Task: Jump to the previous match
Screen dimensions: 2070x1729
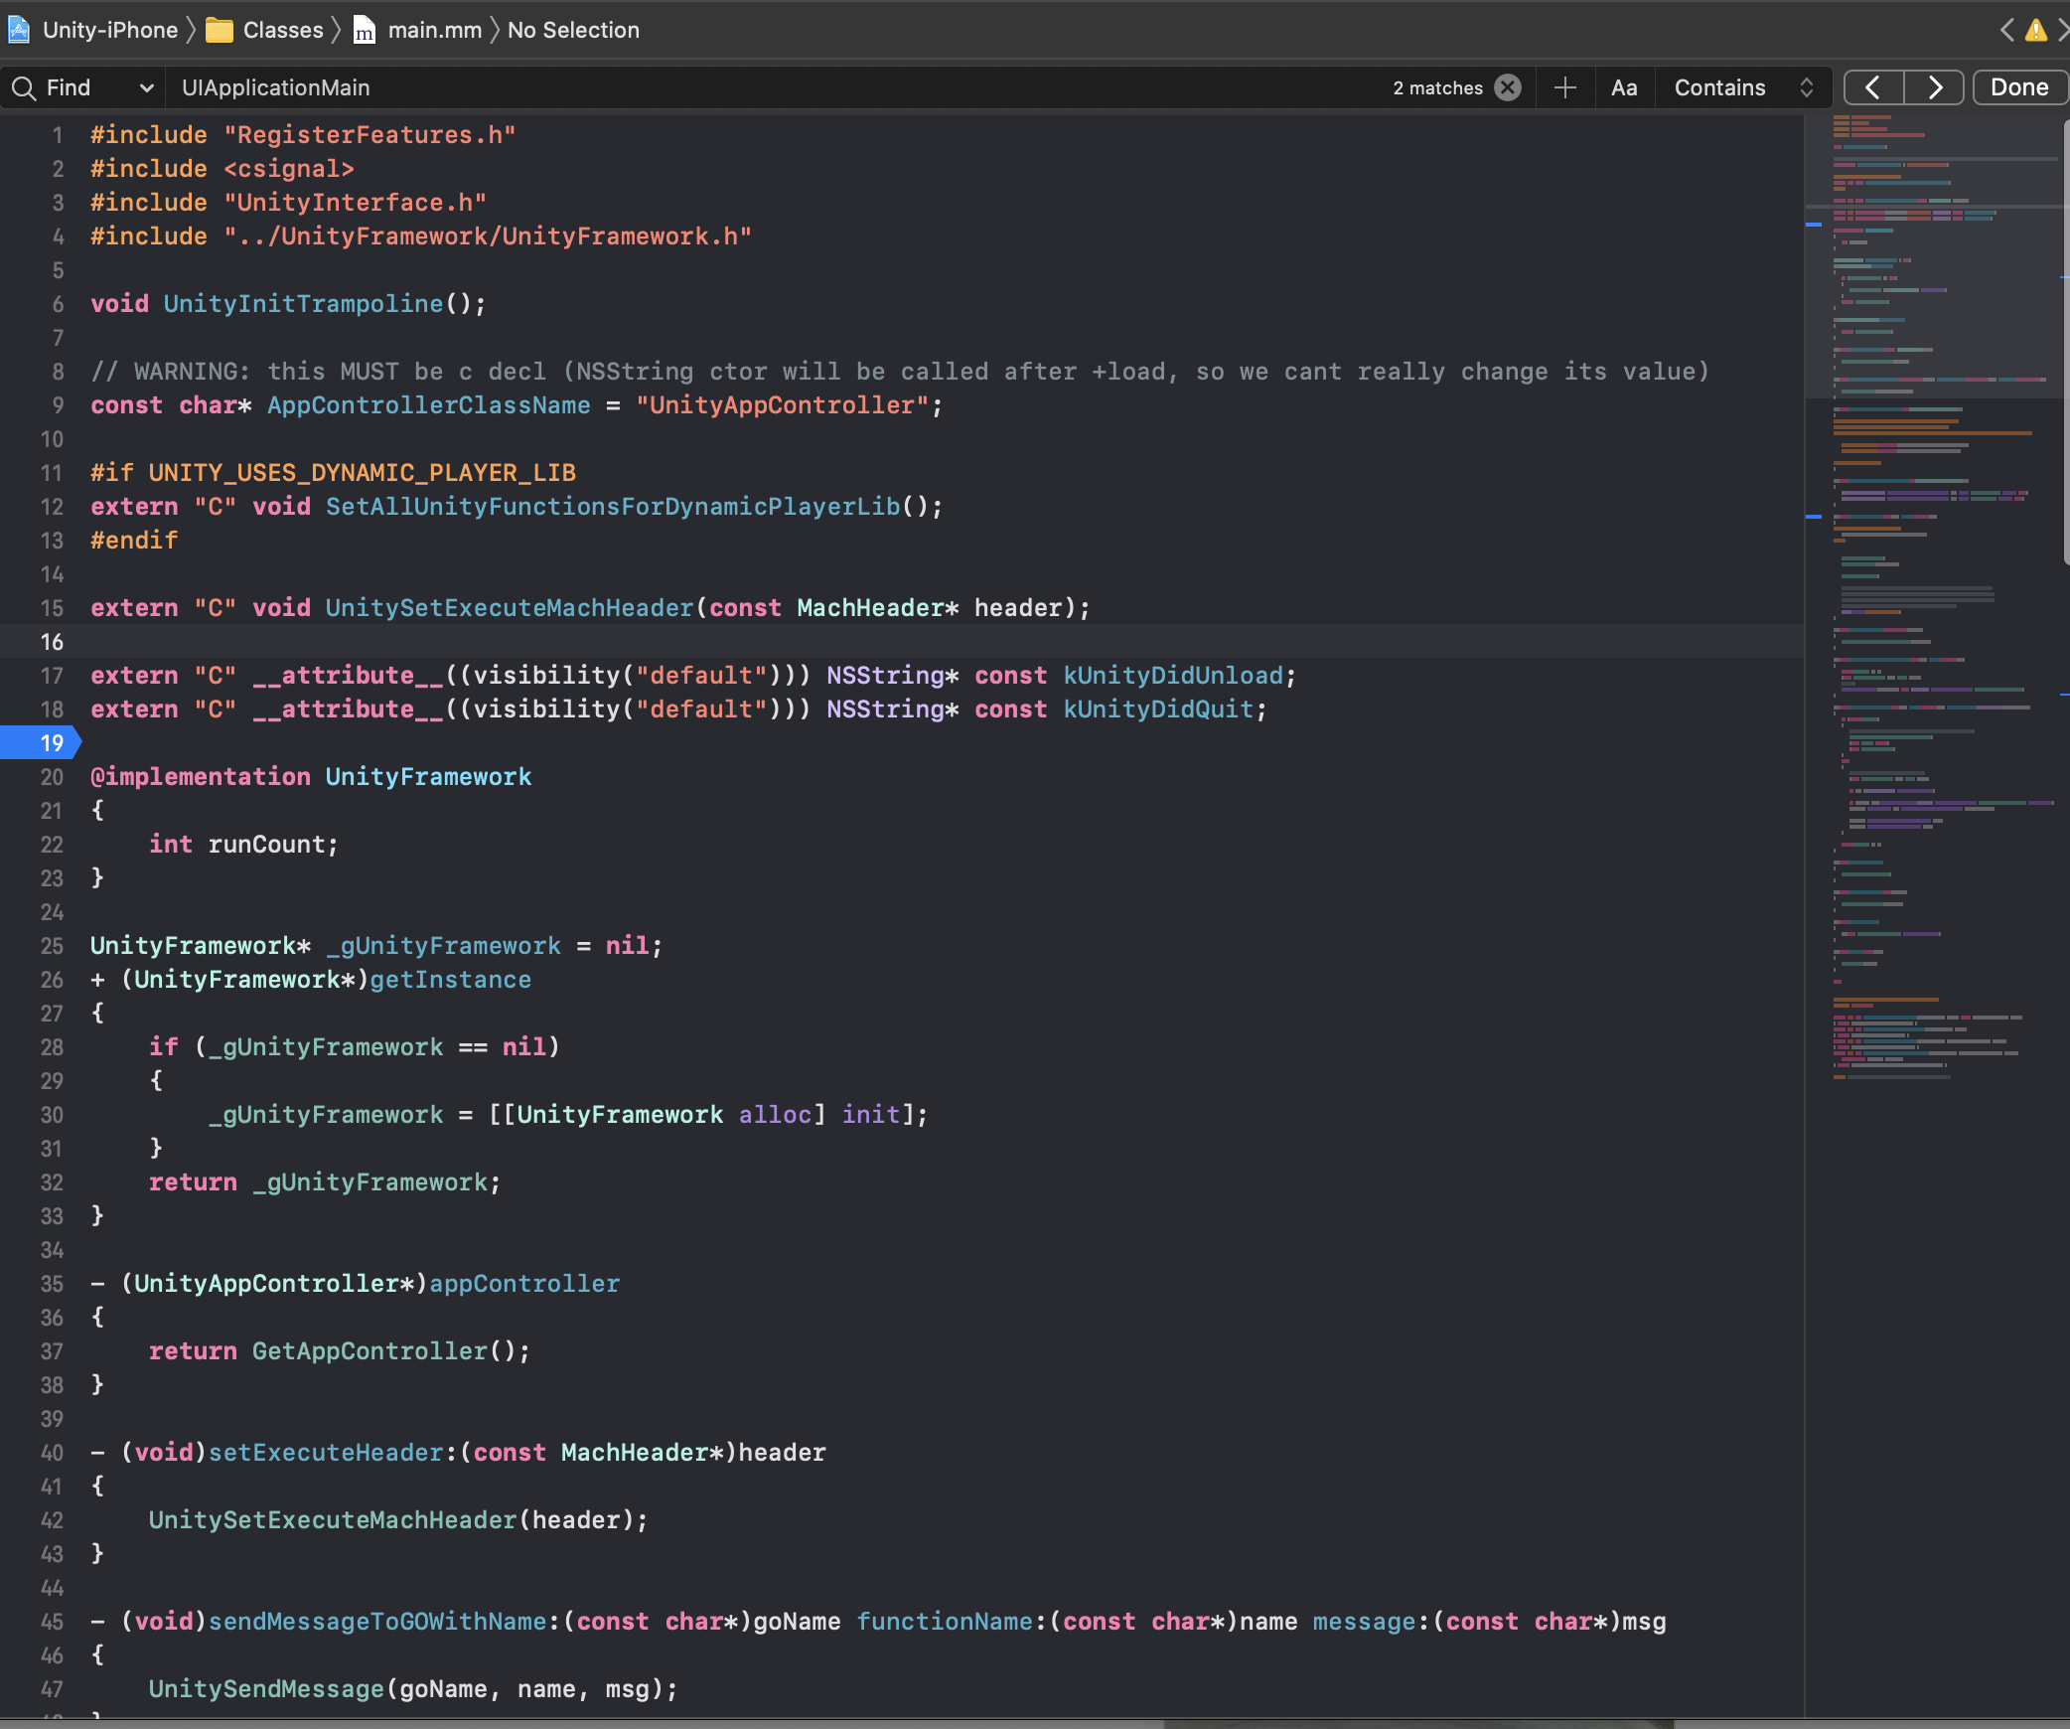Action: coord(1873,87)
